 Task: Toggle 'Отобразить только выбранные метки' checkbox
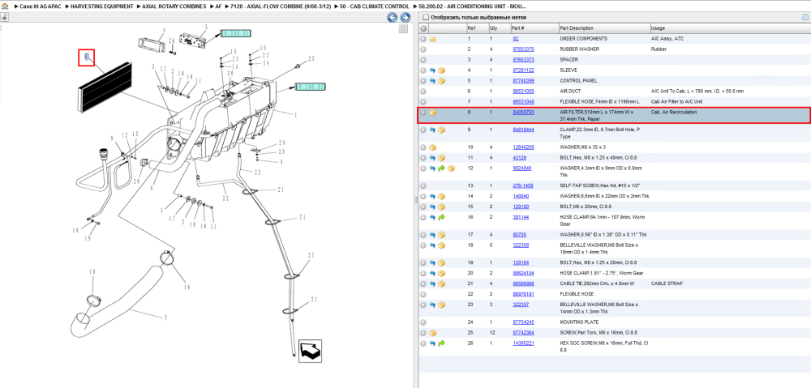pos(426,18)
